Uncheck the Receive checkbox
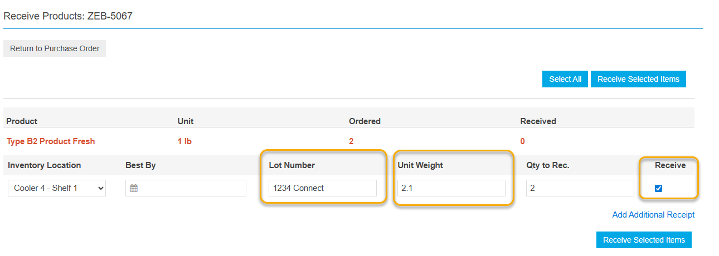This screenshot has width=719, height=256. 658,189
